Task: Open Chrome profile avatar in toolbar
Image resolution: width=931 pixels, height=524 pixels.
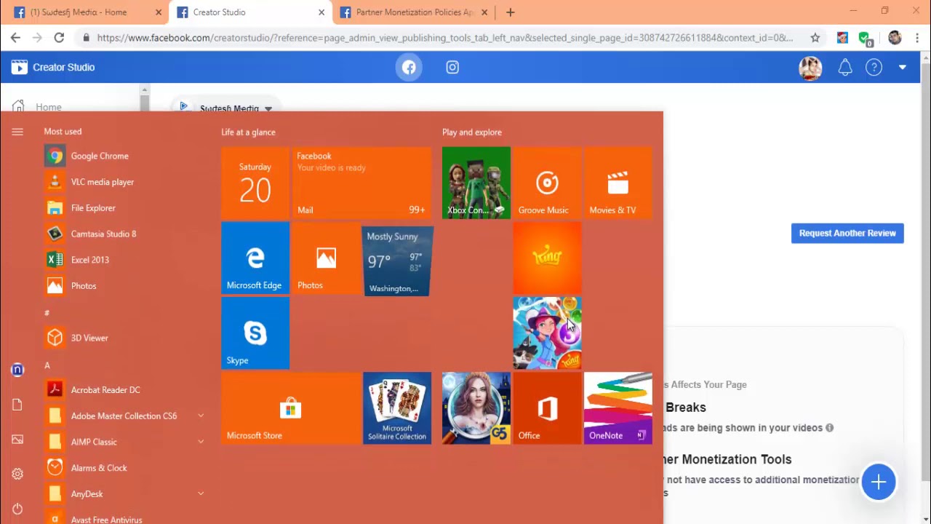Action: (895, 38)
